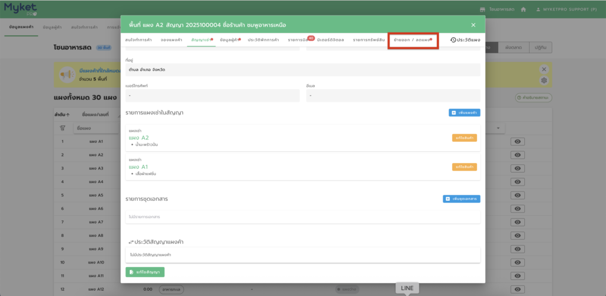Viewport: 606px width, 296px height.
Task: Toggle the eye icon for row แผง A5
Action: pos(517,195)
